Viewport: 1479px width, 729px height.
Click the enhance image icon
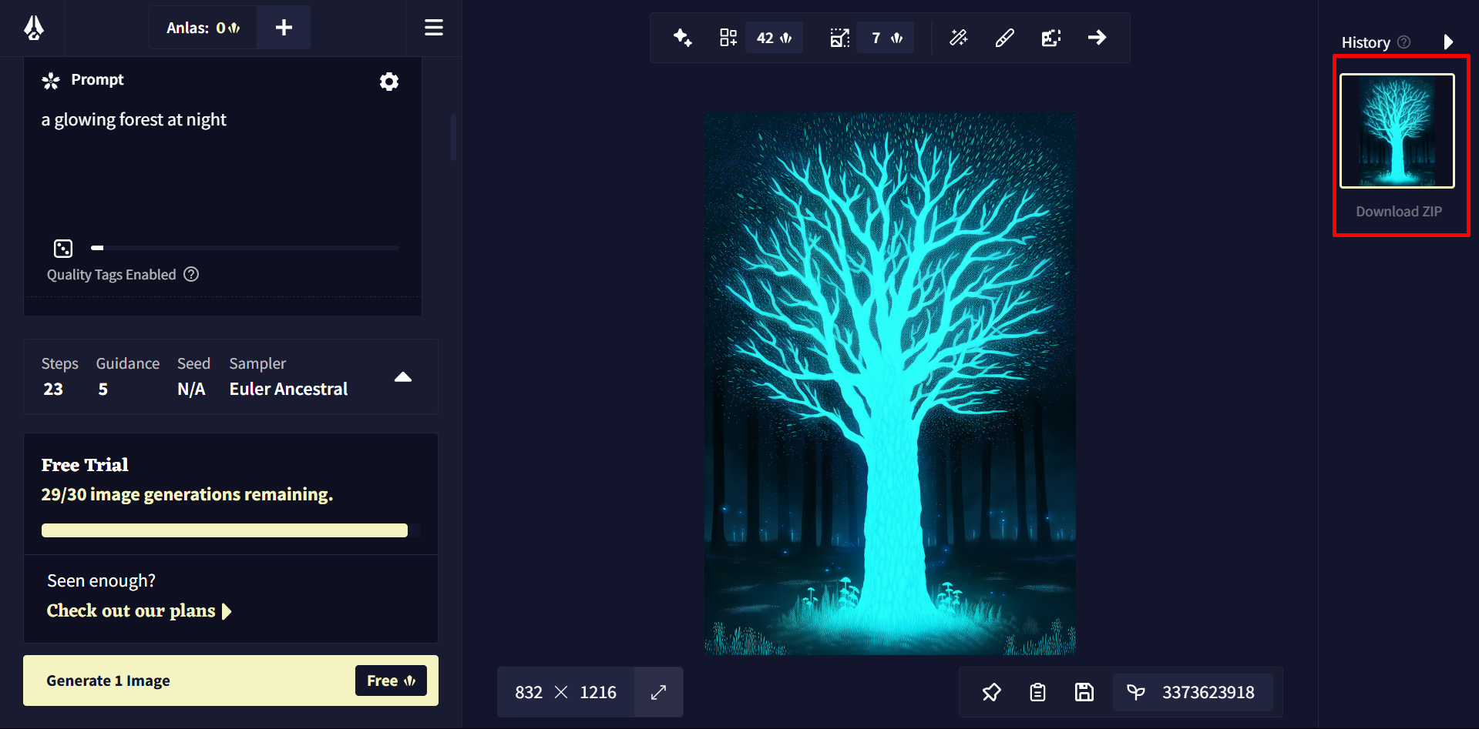pos(728,38)
